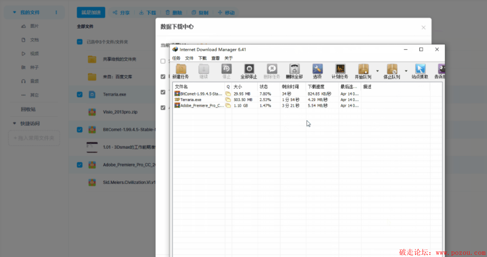Collapse the 我的文件 tree arrow
487x257 pixels.
(15, 12)
